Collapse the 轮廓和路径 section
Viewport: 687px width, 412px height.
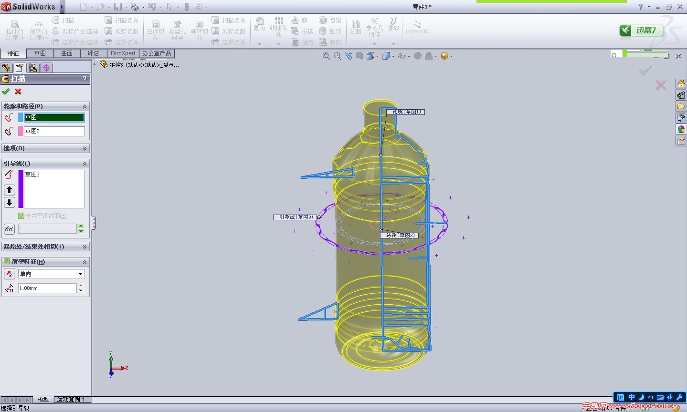click(85, 106)
